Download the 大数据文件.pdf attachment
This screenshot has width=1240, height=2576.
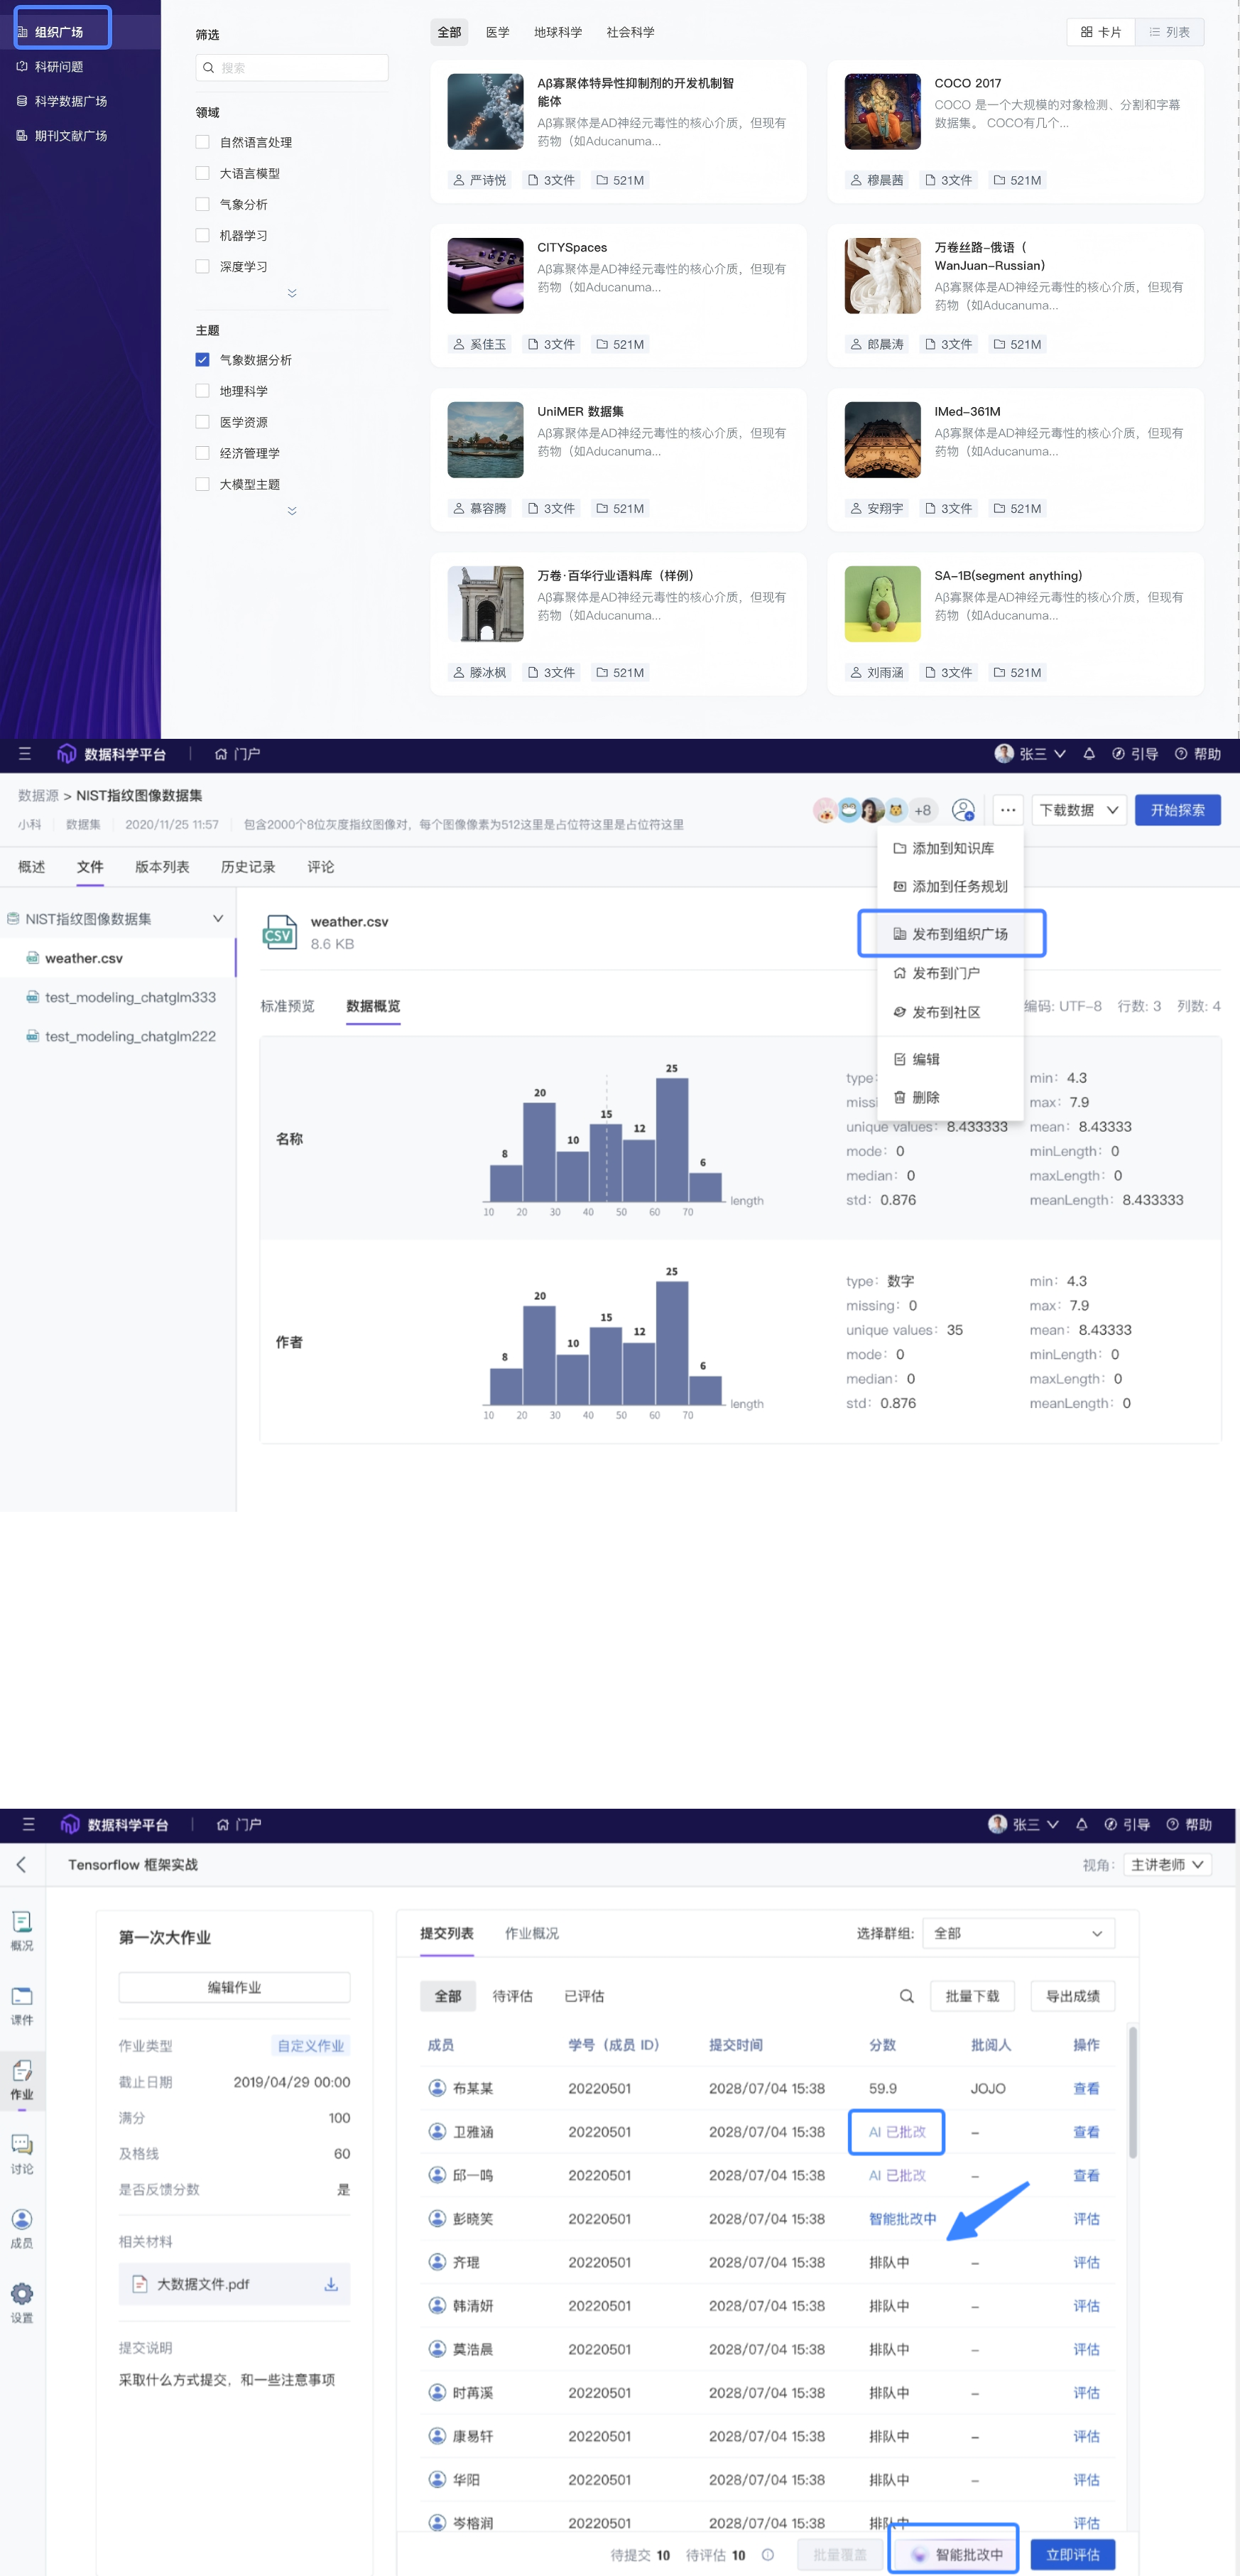pyautogui.click(x=331, y=2284)
